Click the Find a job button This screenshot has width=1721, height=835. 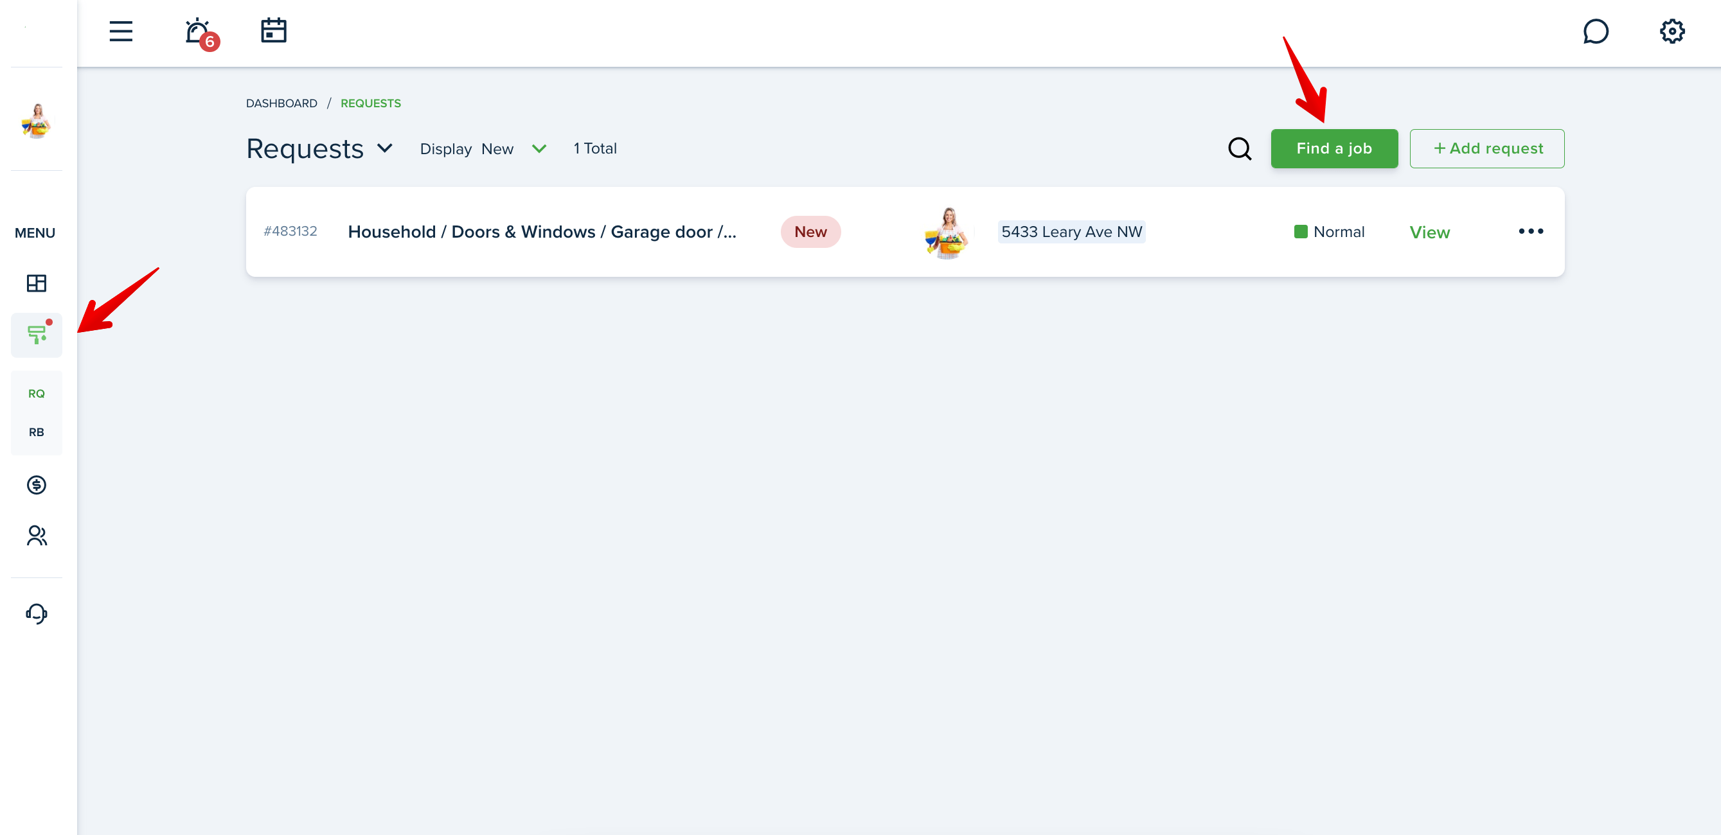1333,148
